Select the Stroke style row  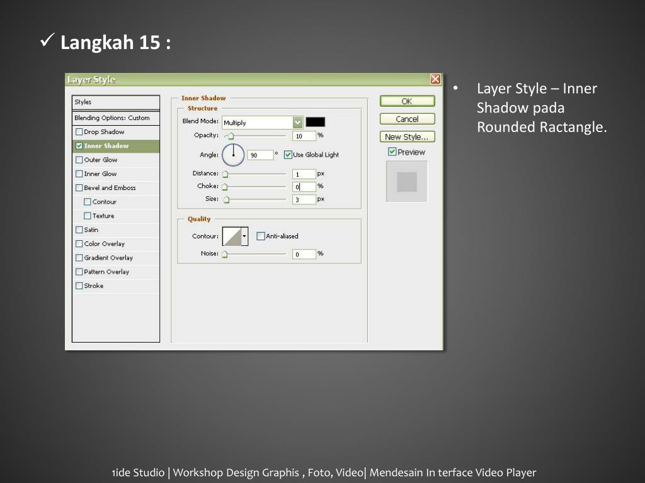(x=116, y=286)
